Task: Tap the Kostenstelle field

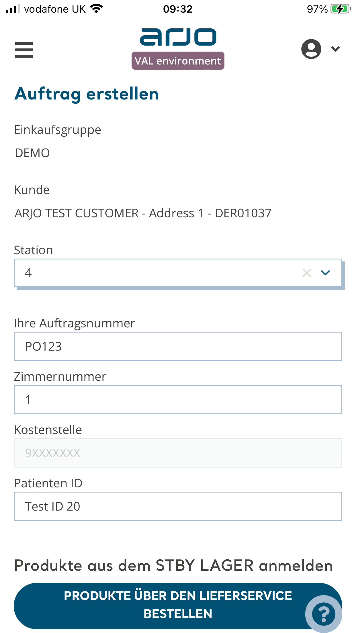Action: pyautogui.click(x=178, y=453)
